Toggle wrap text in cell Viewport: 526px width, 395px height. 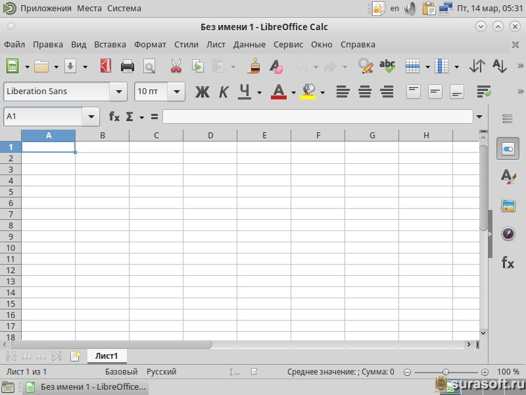click(x=484, y=92)
